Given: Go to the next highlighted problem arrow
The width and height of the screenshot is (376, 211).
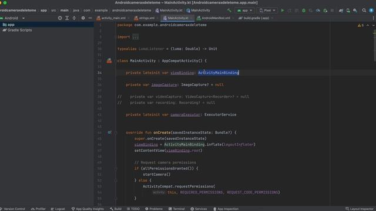Looking at the screenshot, I should point(373,25).
